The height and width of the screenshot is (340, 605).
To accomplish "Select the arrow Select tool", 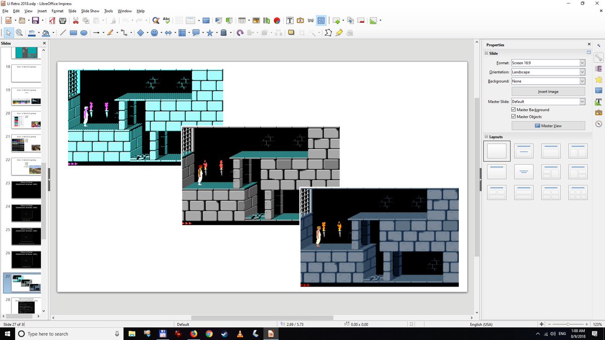I will point(9,33).
